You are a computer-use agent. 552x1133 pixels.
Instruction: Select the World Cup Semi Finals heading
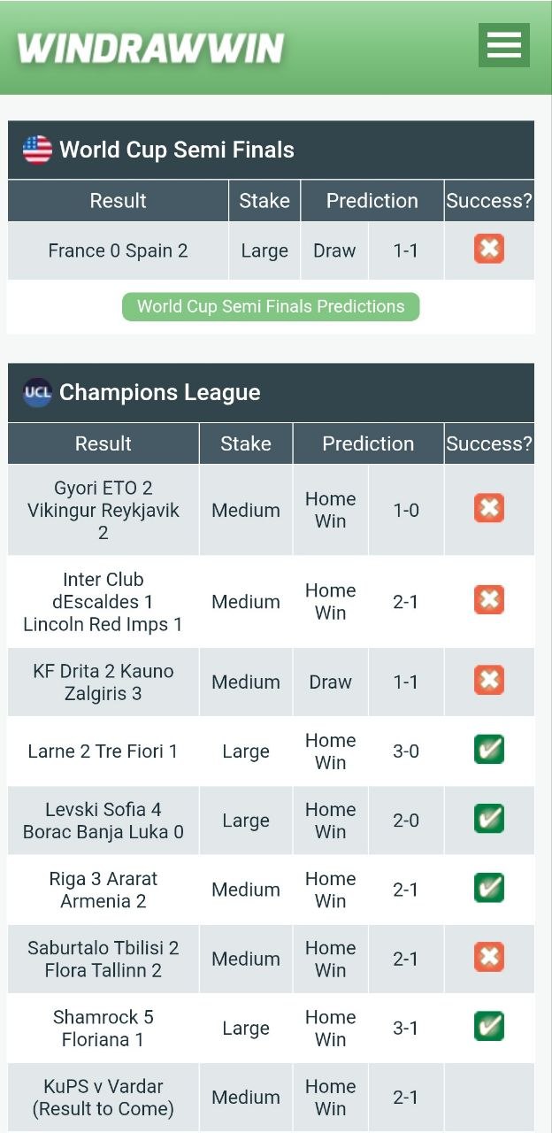pyautogui.click(x=177, y=150)
